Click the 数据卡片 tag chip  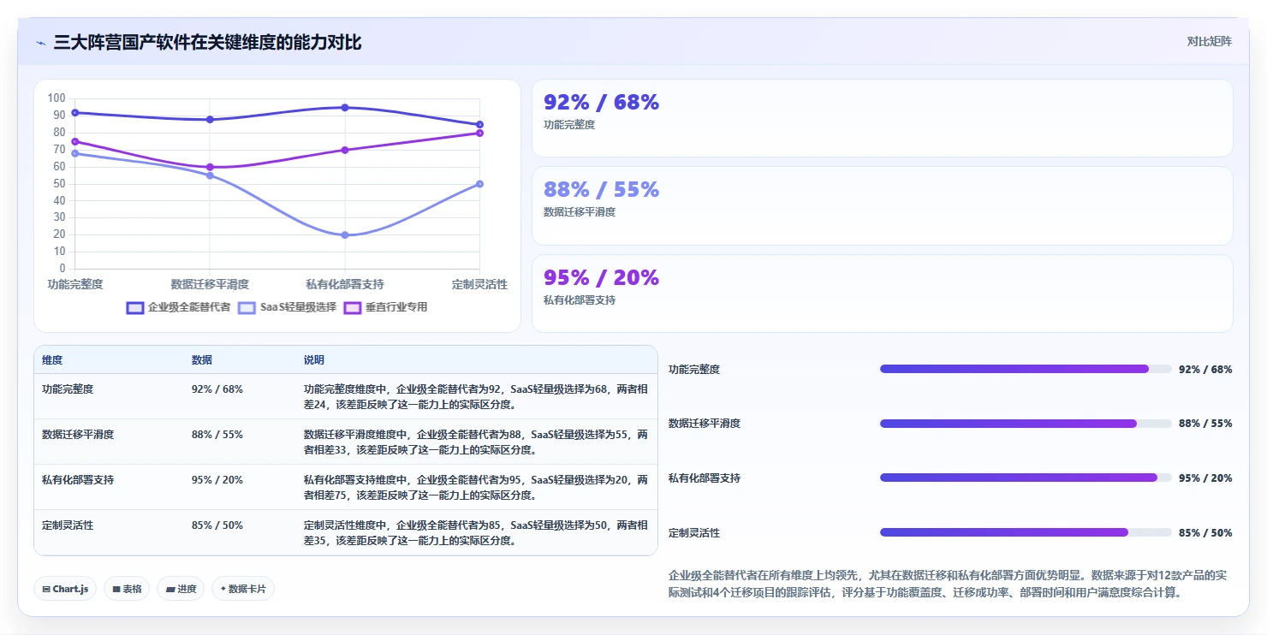click(243, 589)
